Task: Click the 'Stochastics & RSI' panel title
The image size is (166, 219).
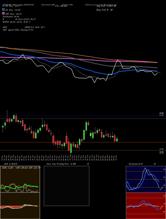Action: (142, 164)
